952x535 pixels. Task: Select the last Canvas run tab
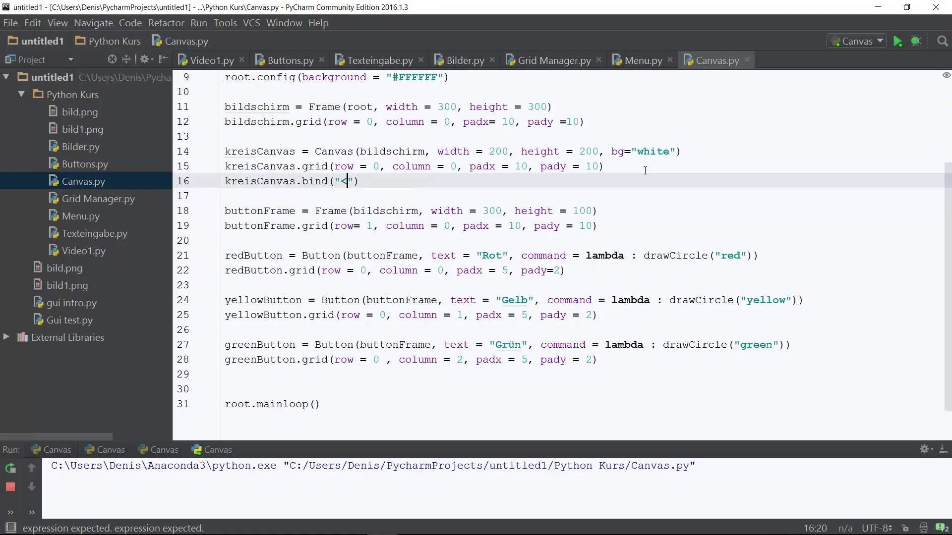coord(212,450)
